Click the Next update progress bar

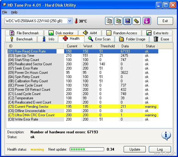87,149
